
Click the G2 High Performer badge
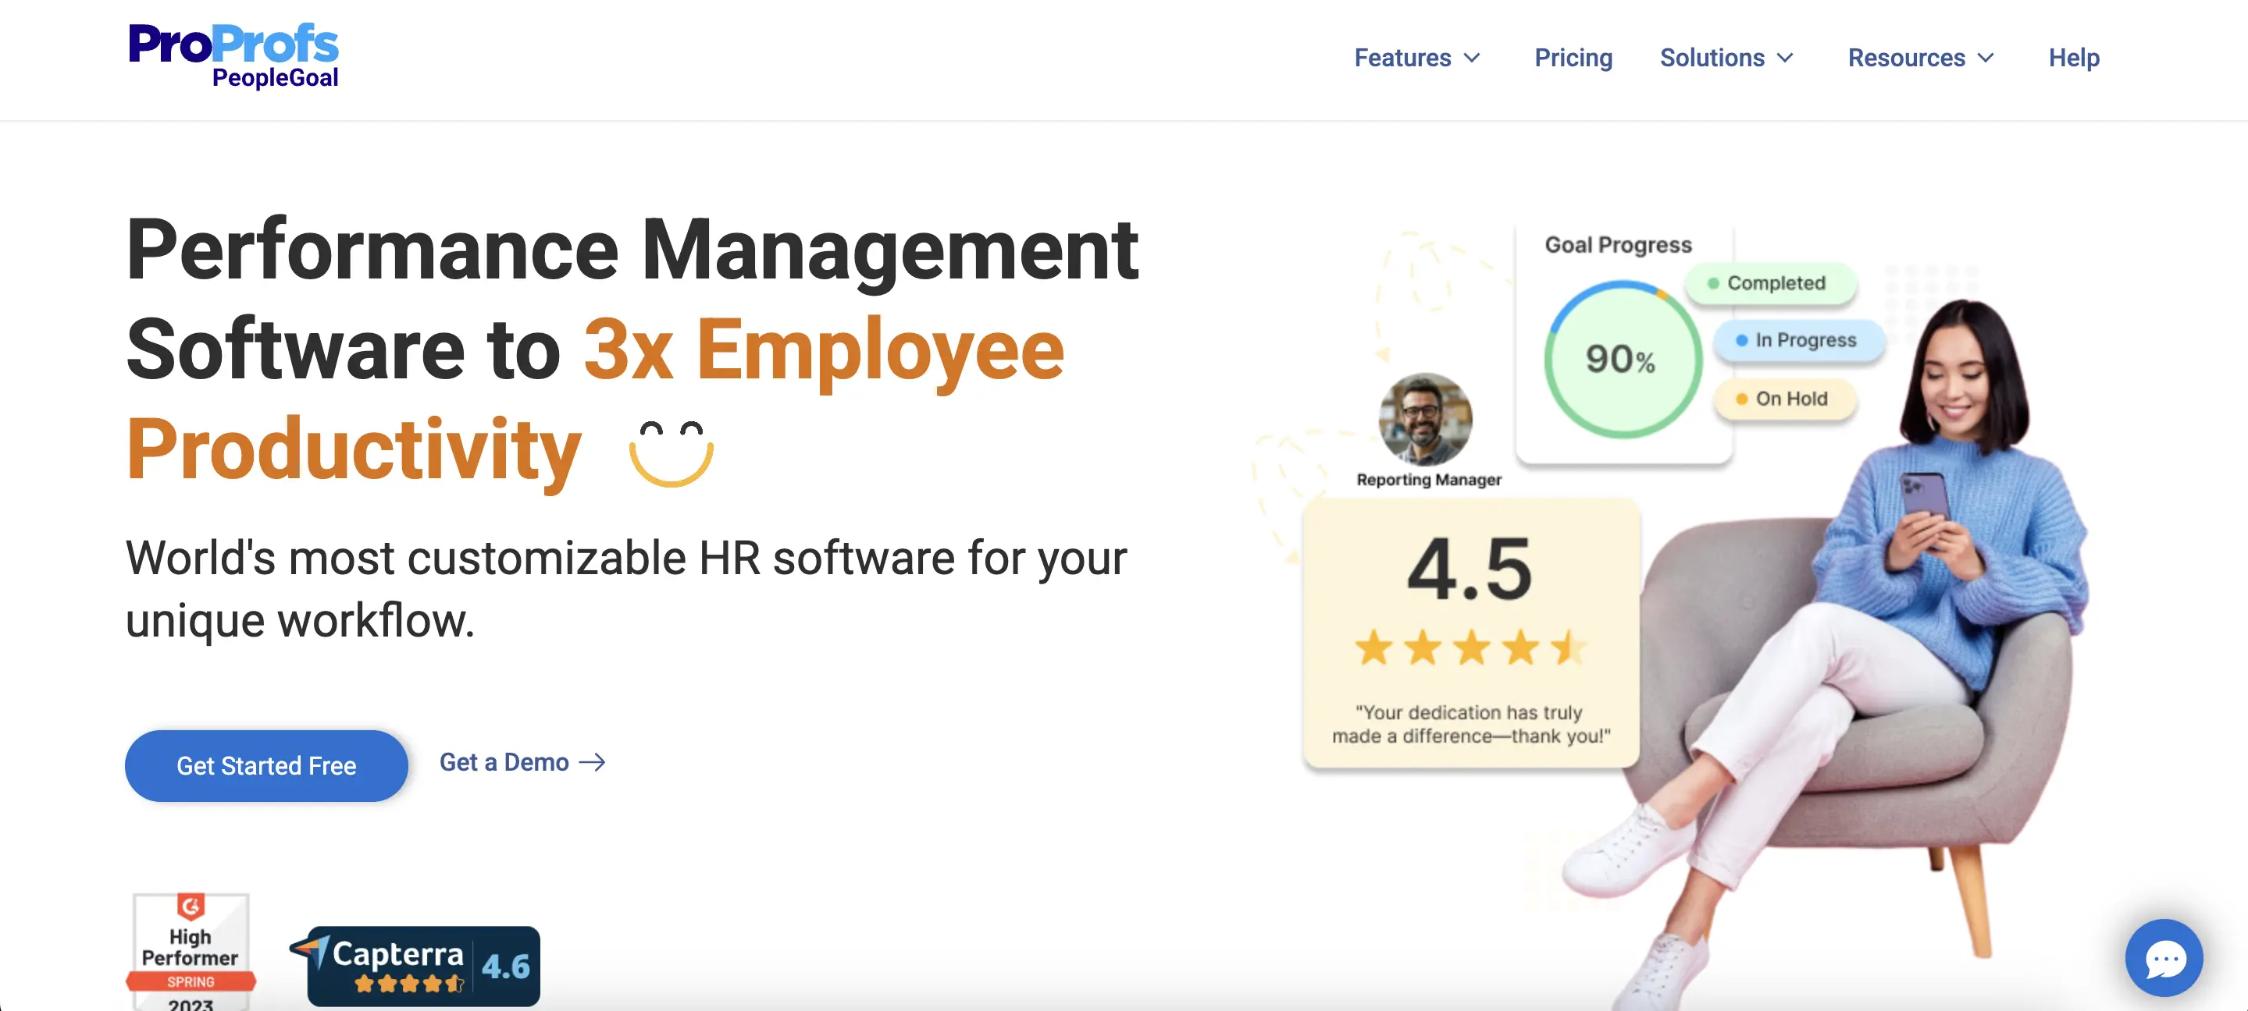(x=191, y=951)
